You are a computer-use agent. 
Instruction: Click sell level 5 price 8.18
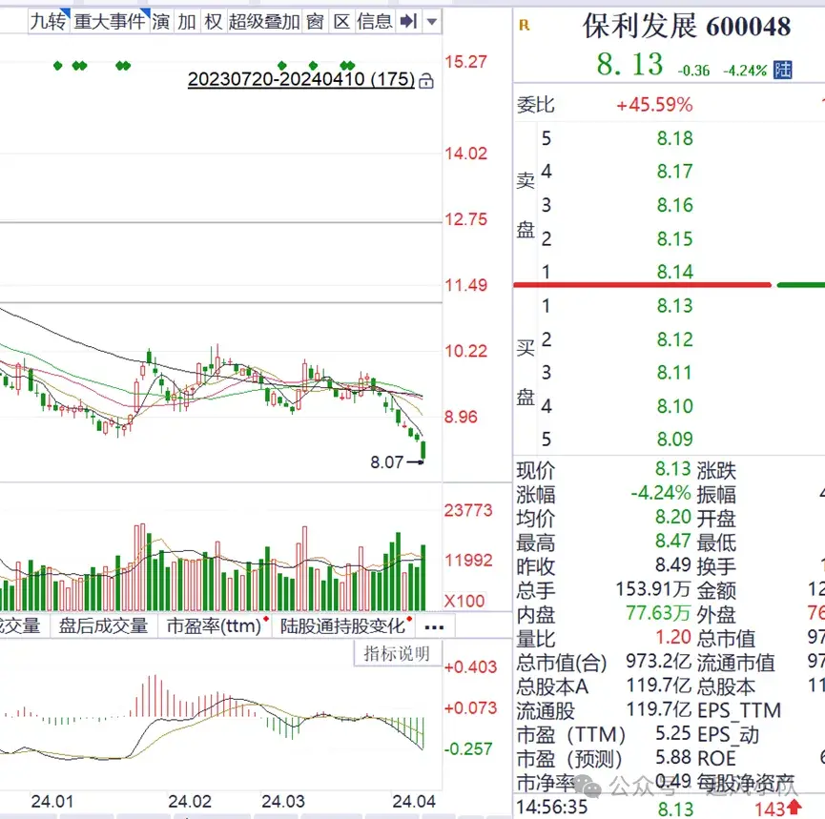coord(674,138)
